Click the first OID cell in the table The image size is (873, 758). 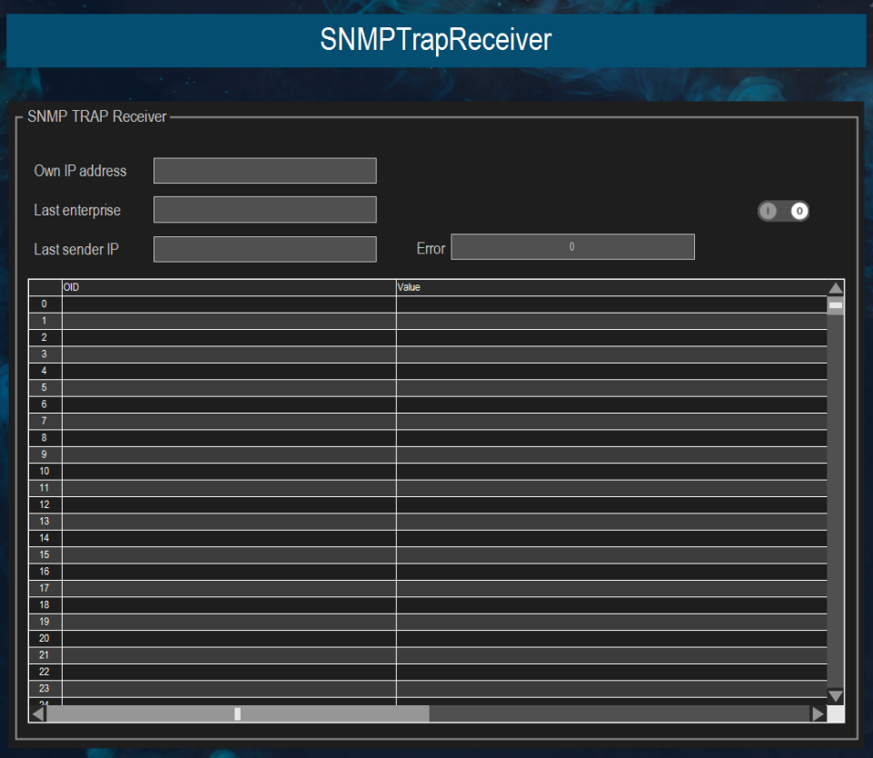tap(227, 304)
